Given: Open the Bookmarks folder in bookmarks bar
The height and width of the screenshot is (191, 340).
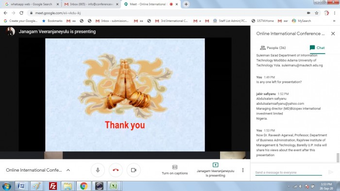Looking at the screenshot, I should click(x=52, y=21).
